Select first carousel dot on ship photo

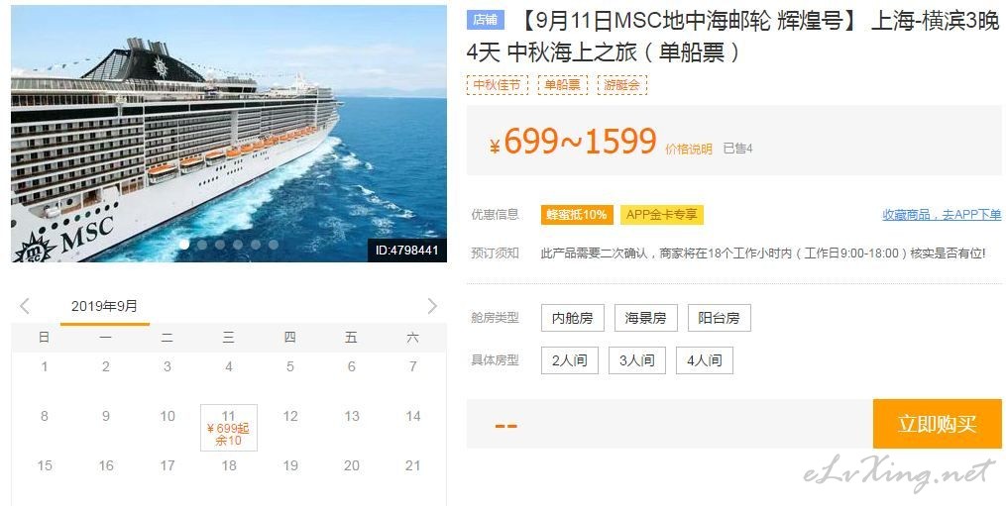(184, 245)
